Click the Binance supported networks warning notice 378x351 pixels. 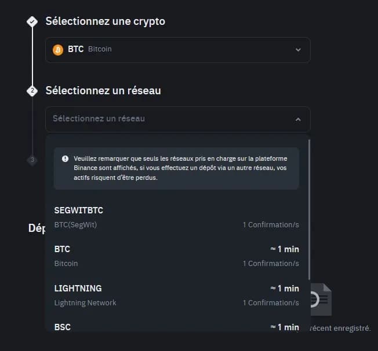point(176,168)
